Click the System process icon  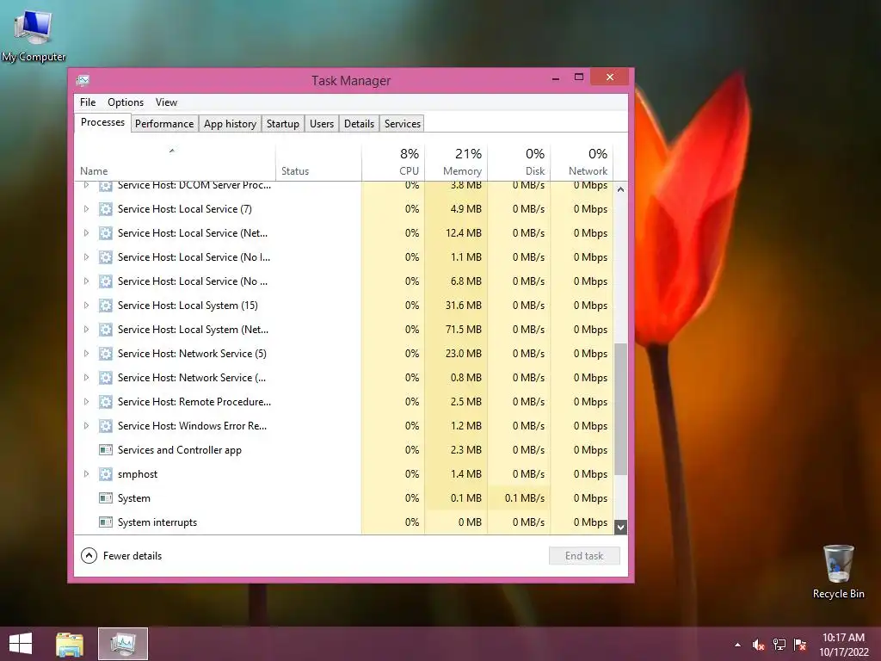click(106, 498)
